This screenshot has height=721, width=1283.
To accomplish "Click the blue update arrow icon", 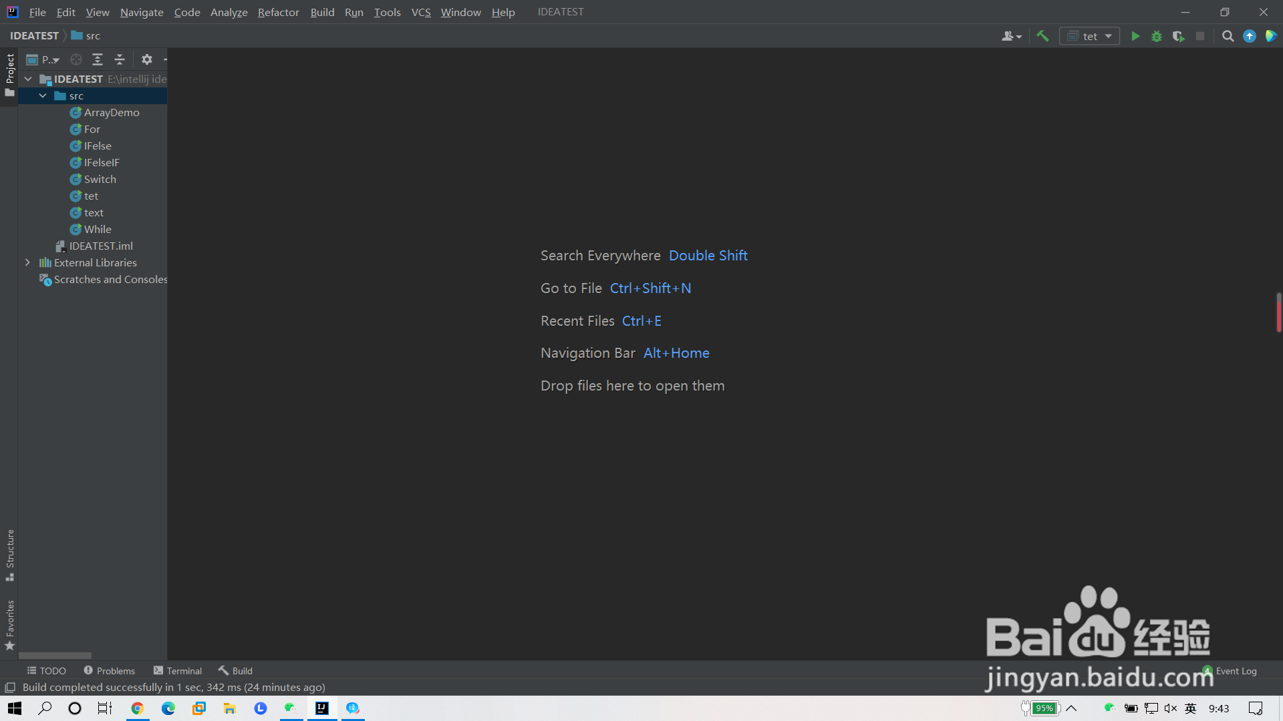I will pos(1250,36).
